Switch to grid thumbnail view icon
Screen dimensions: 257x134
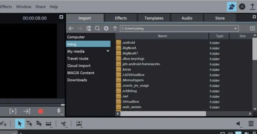(252, 28)
